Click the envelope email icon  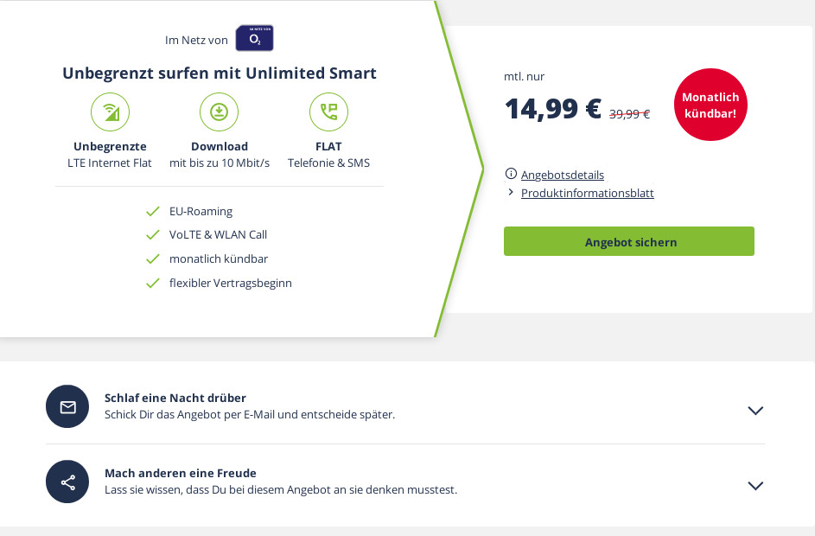pos(67,407)
